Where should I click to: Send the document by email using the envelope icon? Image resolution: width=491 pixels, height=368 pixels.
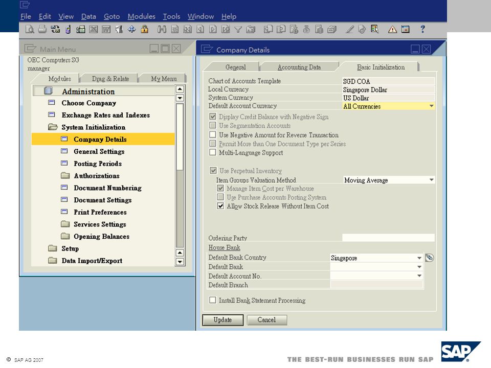55,29
